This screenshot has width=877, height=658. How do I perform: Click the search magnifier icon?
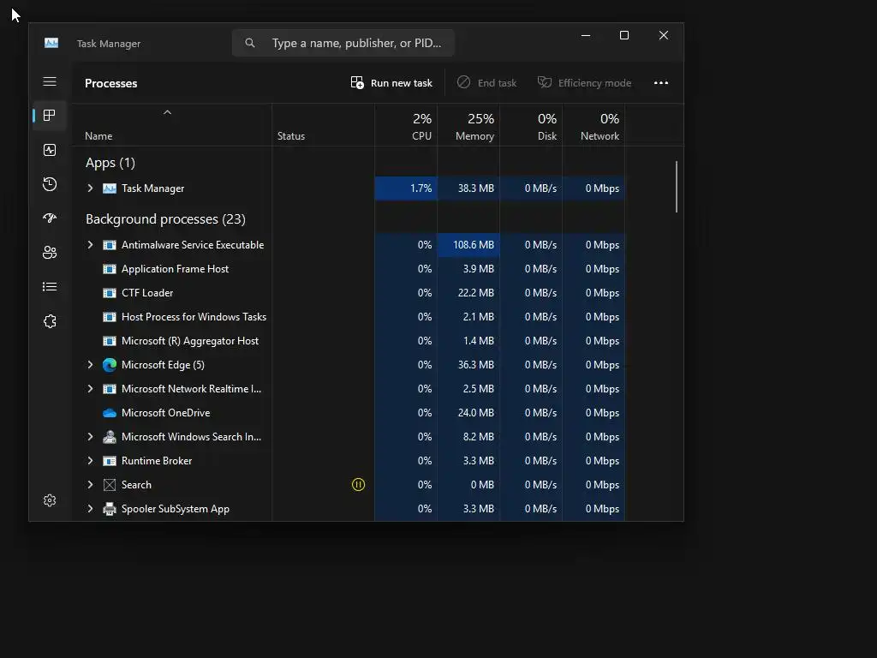point(250,43)
